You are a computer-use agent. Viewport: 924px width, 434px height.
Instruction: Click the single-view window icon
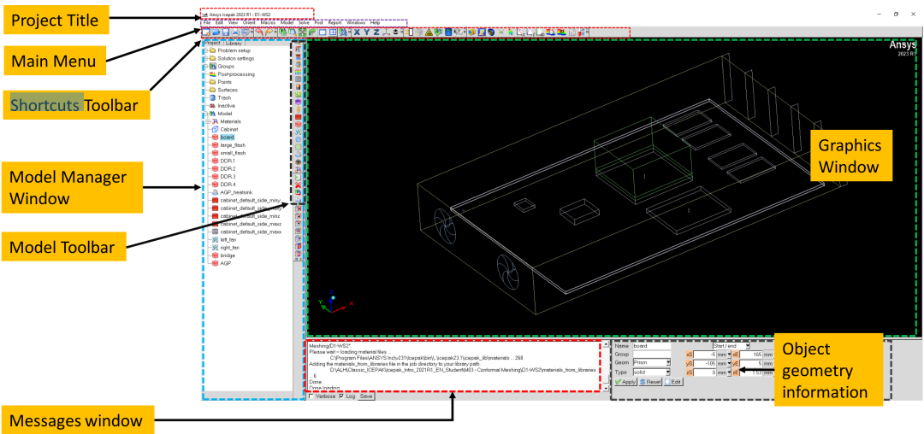(x=323, y=32)
